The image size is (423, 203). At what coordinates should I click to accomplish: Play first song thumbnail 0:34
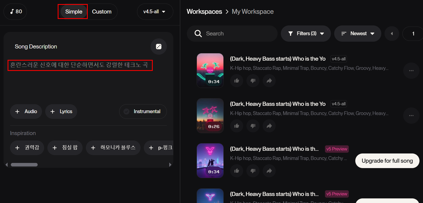(210, 71)
